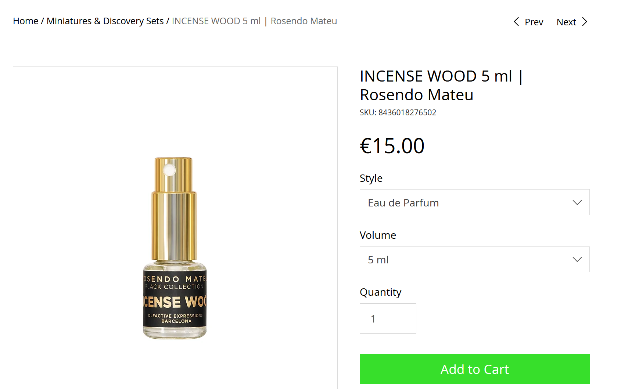Click the current INCENSE WOOD breadcrumb item

(254, 21)
